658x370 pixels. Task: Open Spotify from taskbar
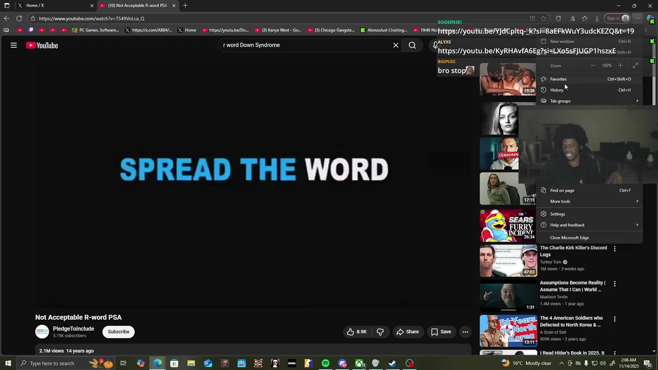325,363
